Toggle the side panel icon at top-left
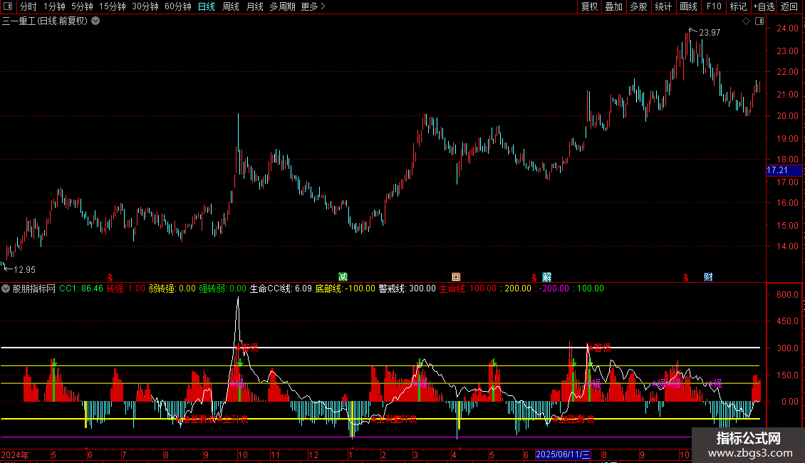 coord(8,6)
